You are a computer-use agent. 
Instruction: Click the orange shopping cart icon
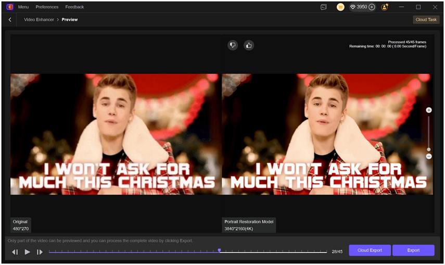340,7
